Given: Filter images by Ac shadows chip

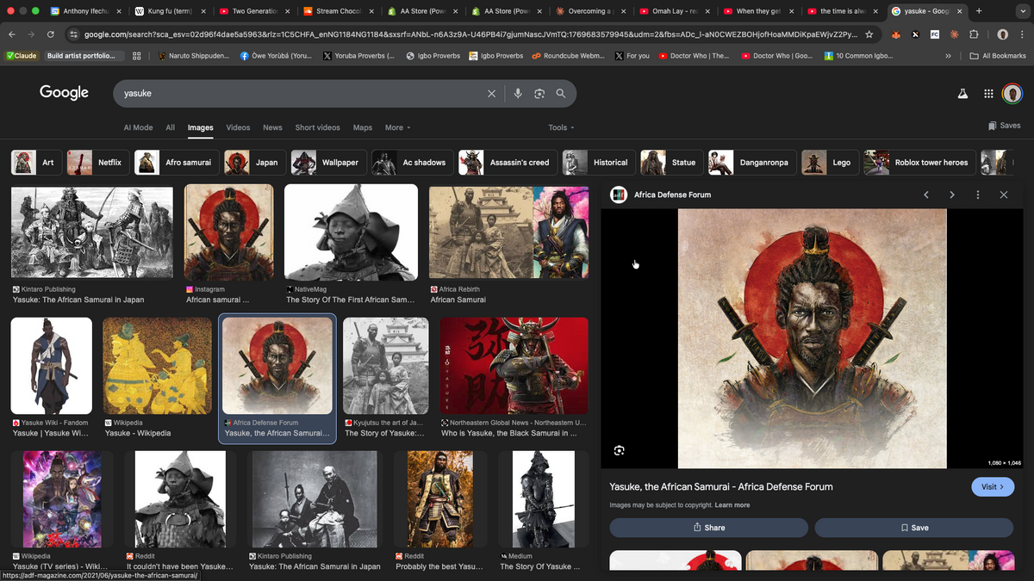Looking at the screenshot, I should click(411, 162).
